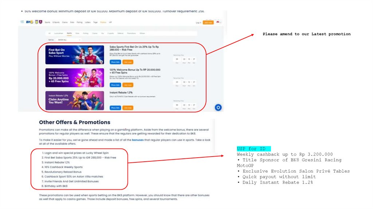Click Join now for 120% Welcome Bonus
Image resolution: width=373 pixels, height=209 pixels.
[x=128, y=85]
